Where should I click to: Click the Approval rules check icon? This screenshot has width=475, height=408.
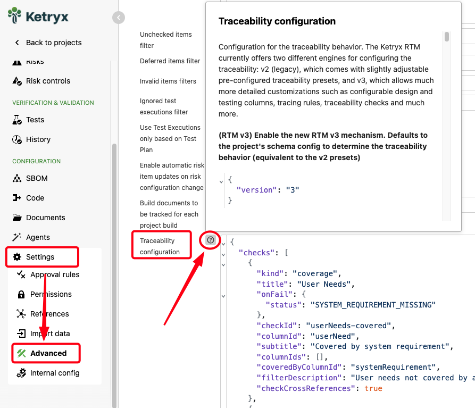coord(21,274)
